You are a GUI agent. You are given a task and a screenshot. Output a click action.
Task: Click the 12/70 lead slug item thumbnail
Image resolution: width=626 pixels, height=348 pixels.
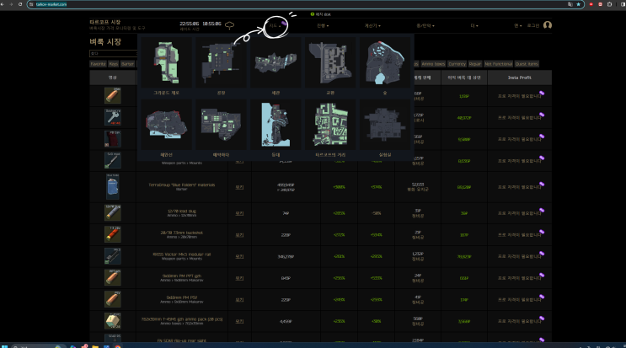[x=113, y=213]
